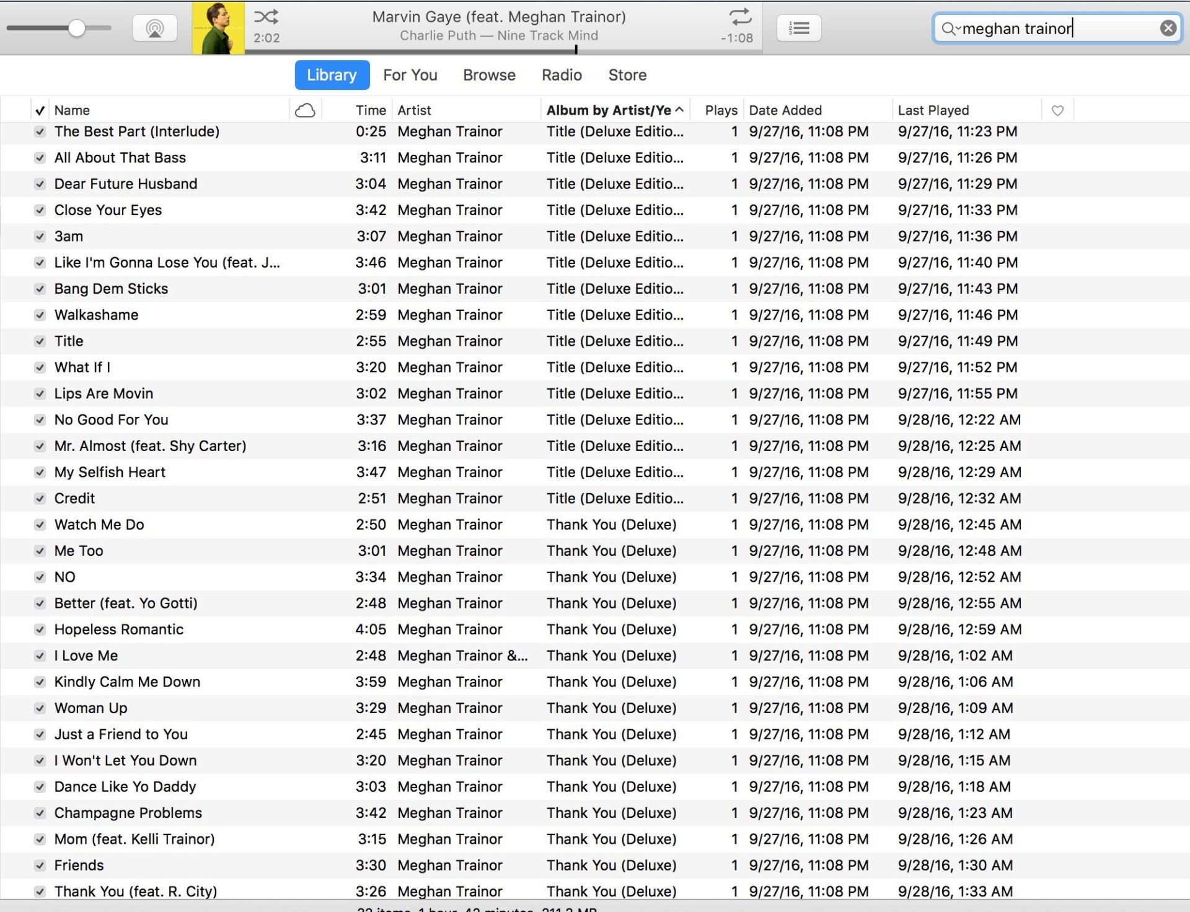Switch to the For You tab

coord(410,75)
